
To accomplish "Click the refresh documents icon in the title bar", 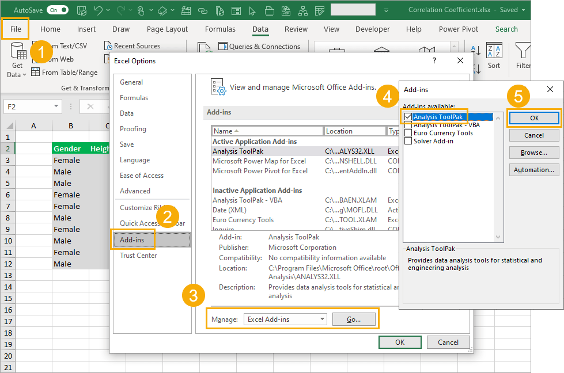I will click(219, 11).
